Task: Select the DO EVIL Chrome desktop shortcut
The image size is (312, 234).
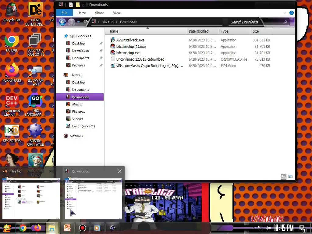Action: 12,42
